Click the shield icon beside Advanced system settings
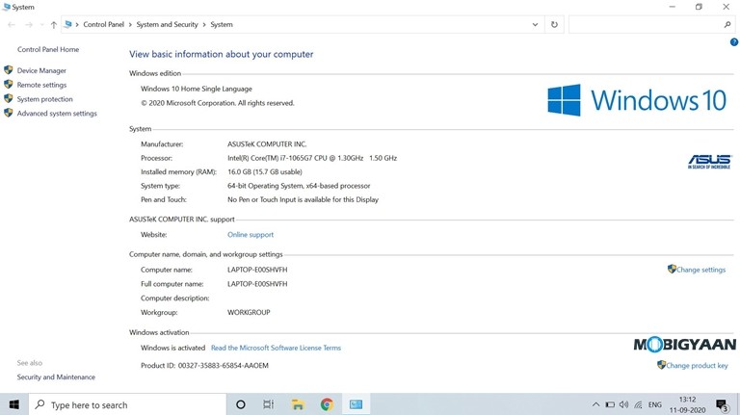740x415 pixels. [x=9, y=113]
